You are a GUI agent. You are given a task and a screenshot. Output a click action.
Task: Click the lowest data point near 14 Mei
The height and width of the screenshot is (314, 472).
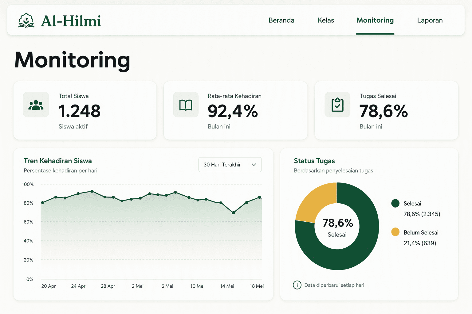point(233,213)
